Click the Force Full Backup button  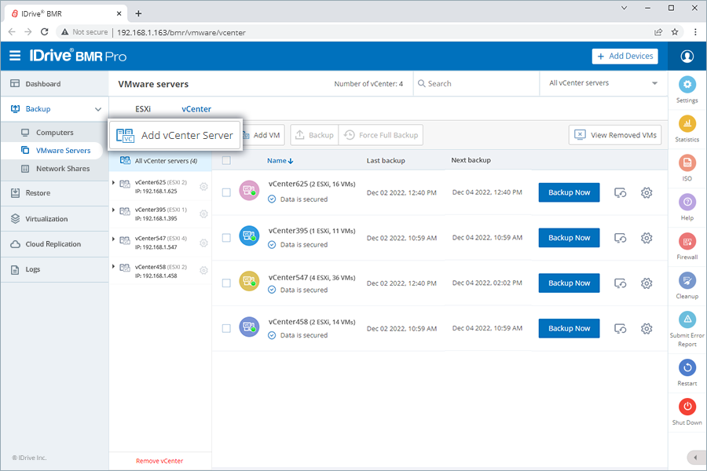coord(381,135)
